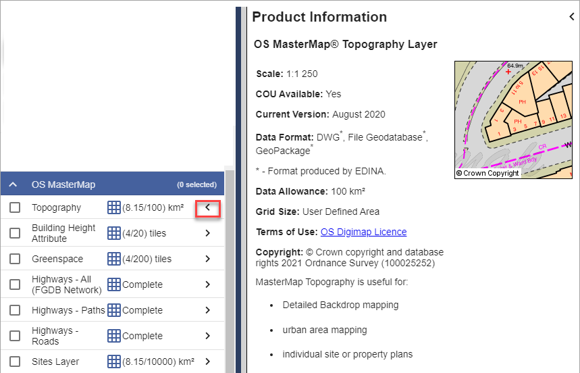Click the 'Data Allowance: 100 km²' line
This screenshot has height=373, width=580.
(311, 191)
